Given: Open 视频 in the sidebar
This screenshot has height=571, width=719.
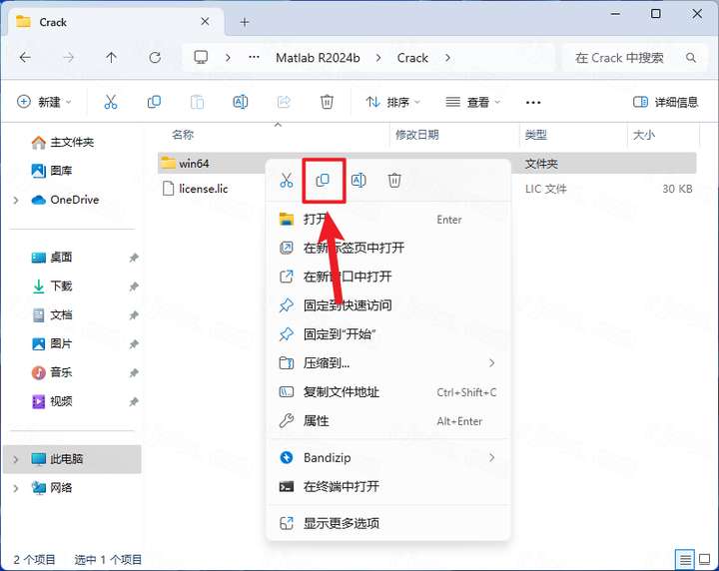Looking at the screenshot, I should click(52, 401).
